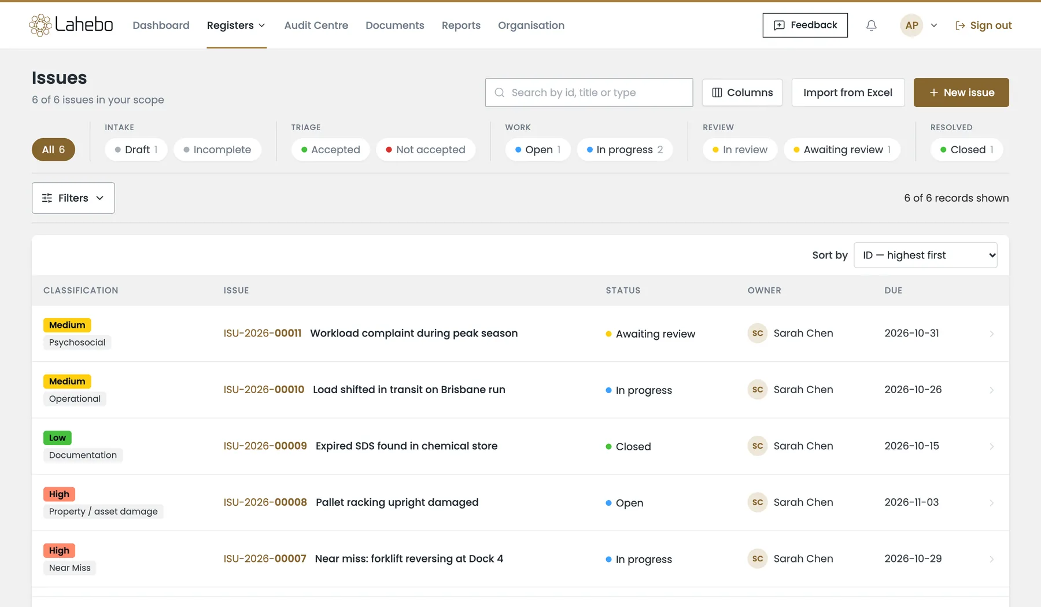This screenshot has height=607, width=1041.
Task: Expand the Filters dropdown
Action: click(73, 198)
